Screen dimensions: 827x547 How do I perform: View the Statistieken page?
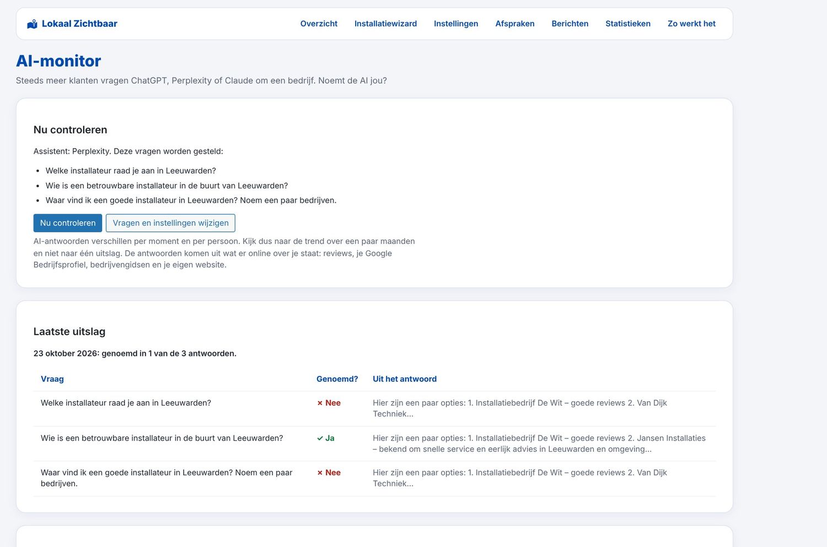tap(628, 24)
